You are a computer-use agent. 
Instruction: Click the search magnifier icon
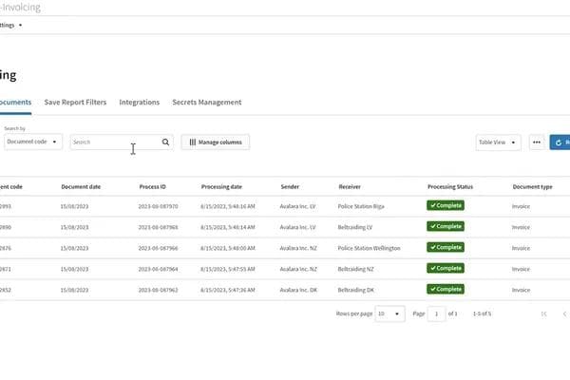(165, 142)
